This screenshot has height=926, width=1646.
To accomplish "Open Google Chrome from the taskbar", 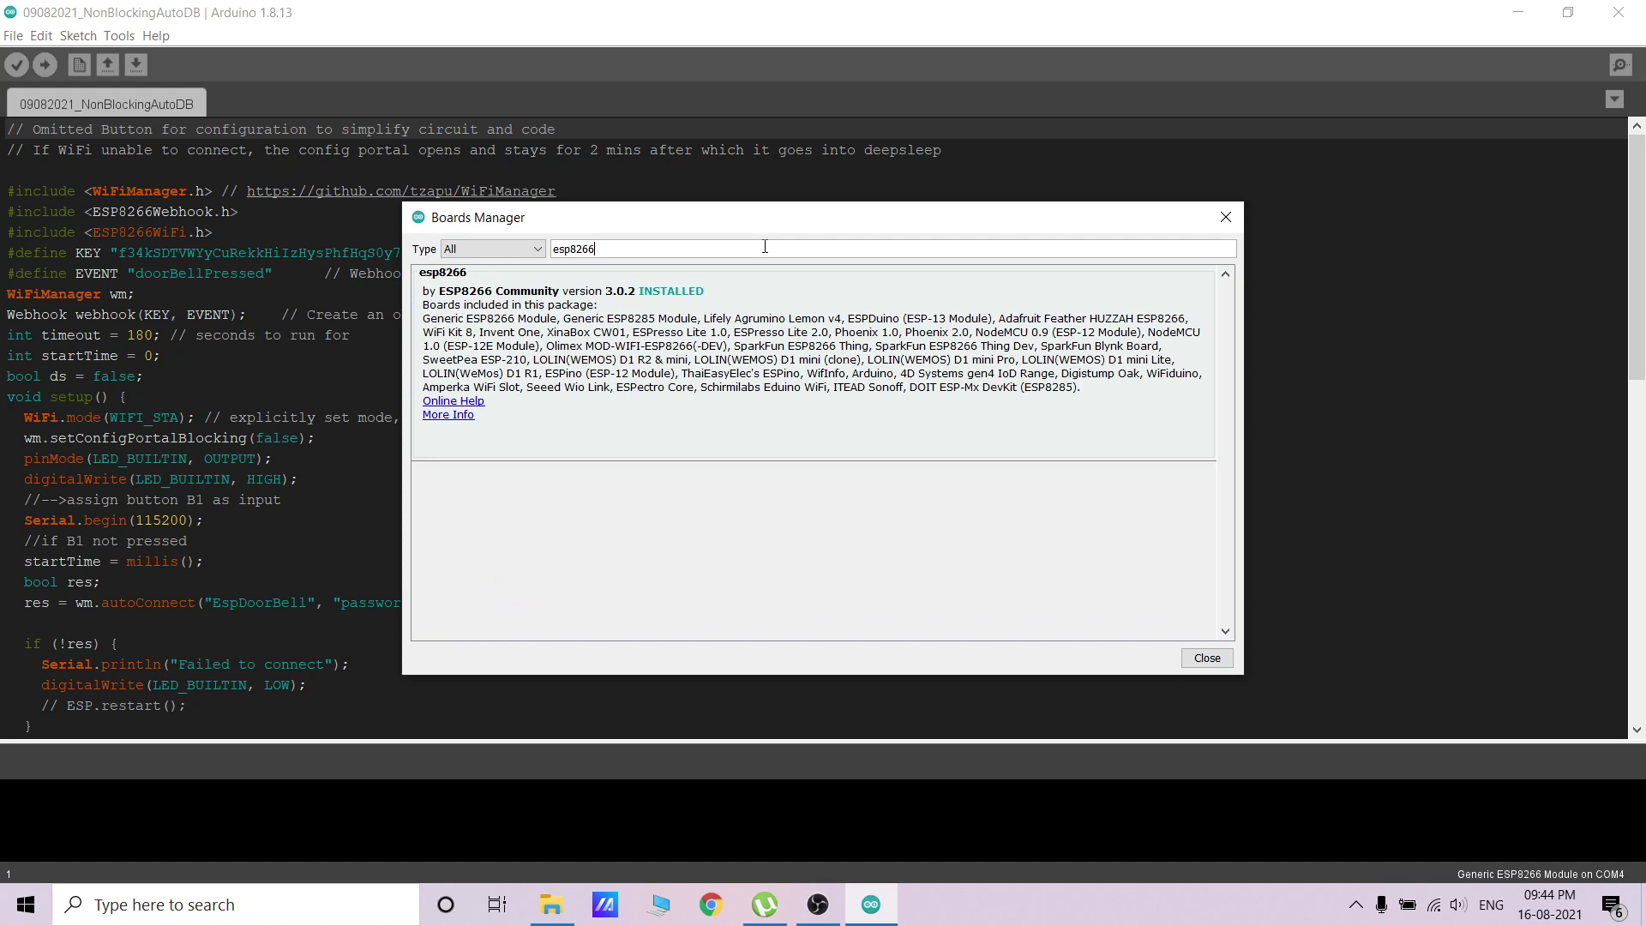I will (711, 905).
